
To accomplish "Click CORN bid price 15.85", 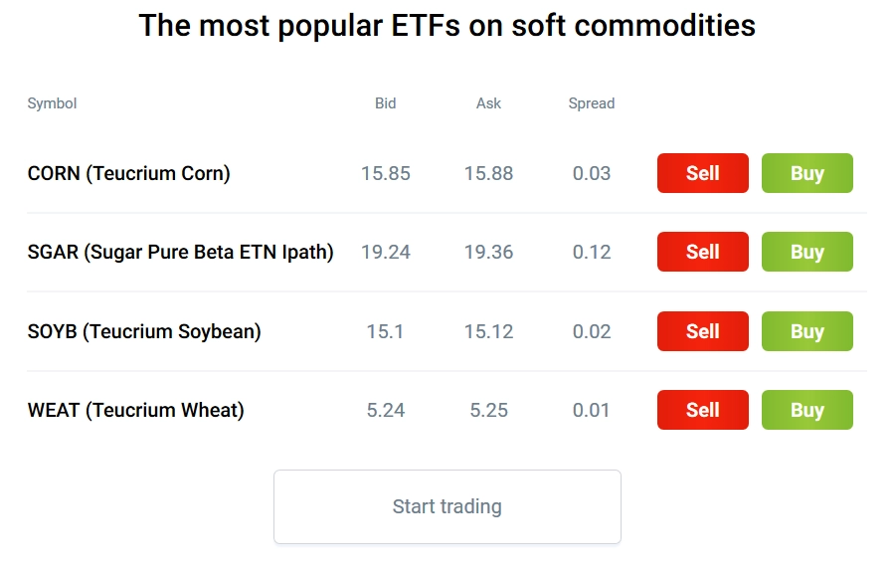I will coord(386,173).
